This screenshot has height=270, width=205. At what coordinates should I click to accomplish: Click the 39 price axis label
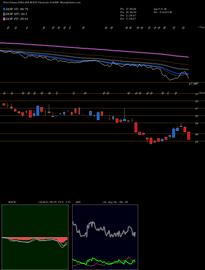click(196, 101)
